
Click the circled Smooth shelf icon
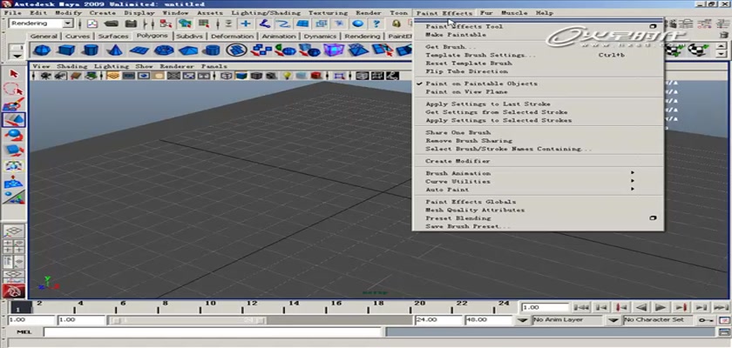237,50
